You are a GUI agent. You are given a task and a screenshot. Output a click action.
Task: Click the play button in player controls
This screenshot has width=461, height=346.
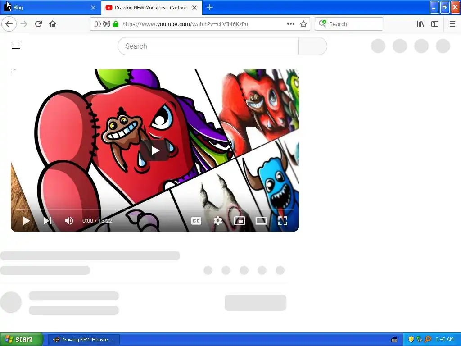[x=27, y=221]
